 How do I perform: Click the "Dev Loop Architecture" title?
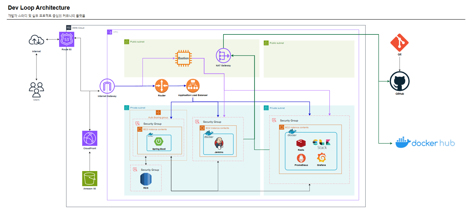39,8
